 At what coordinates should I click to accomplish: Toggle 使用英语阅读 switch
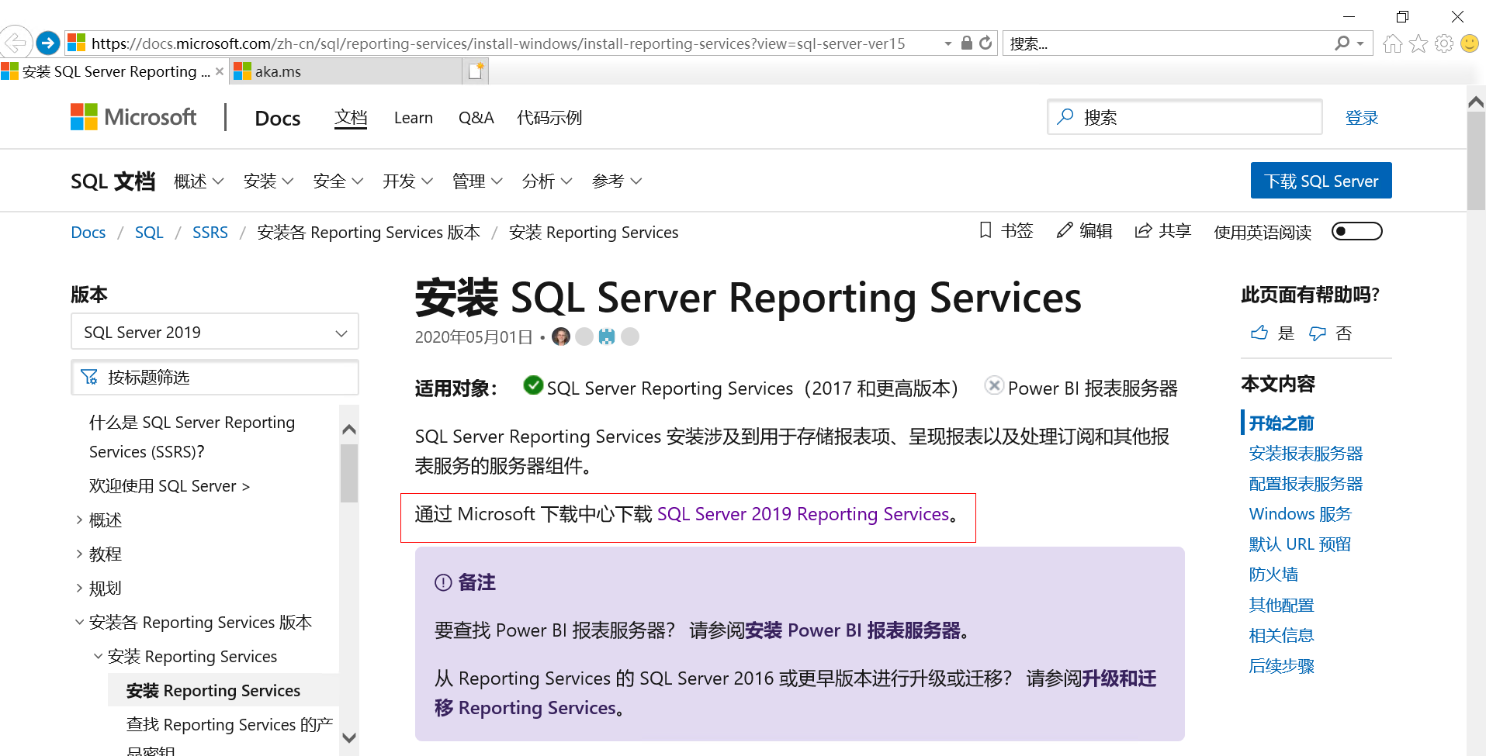[x=1357, y=231]
